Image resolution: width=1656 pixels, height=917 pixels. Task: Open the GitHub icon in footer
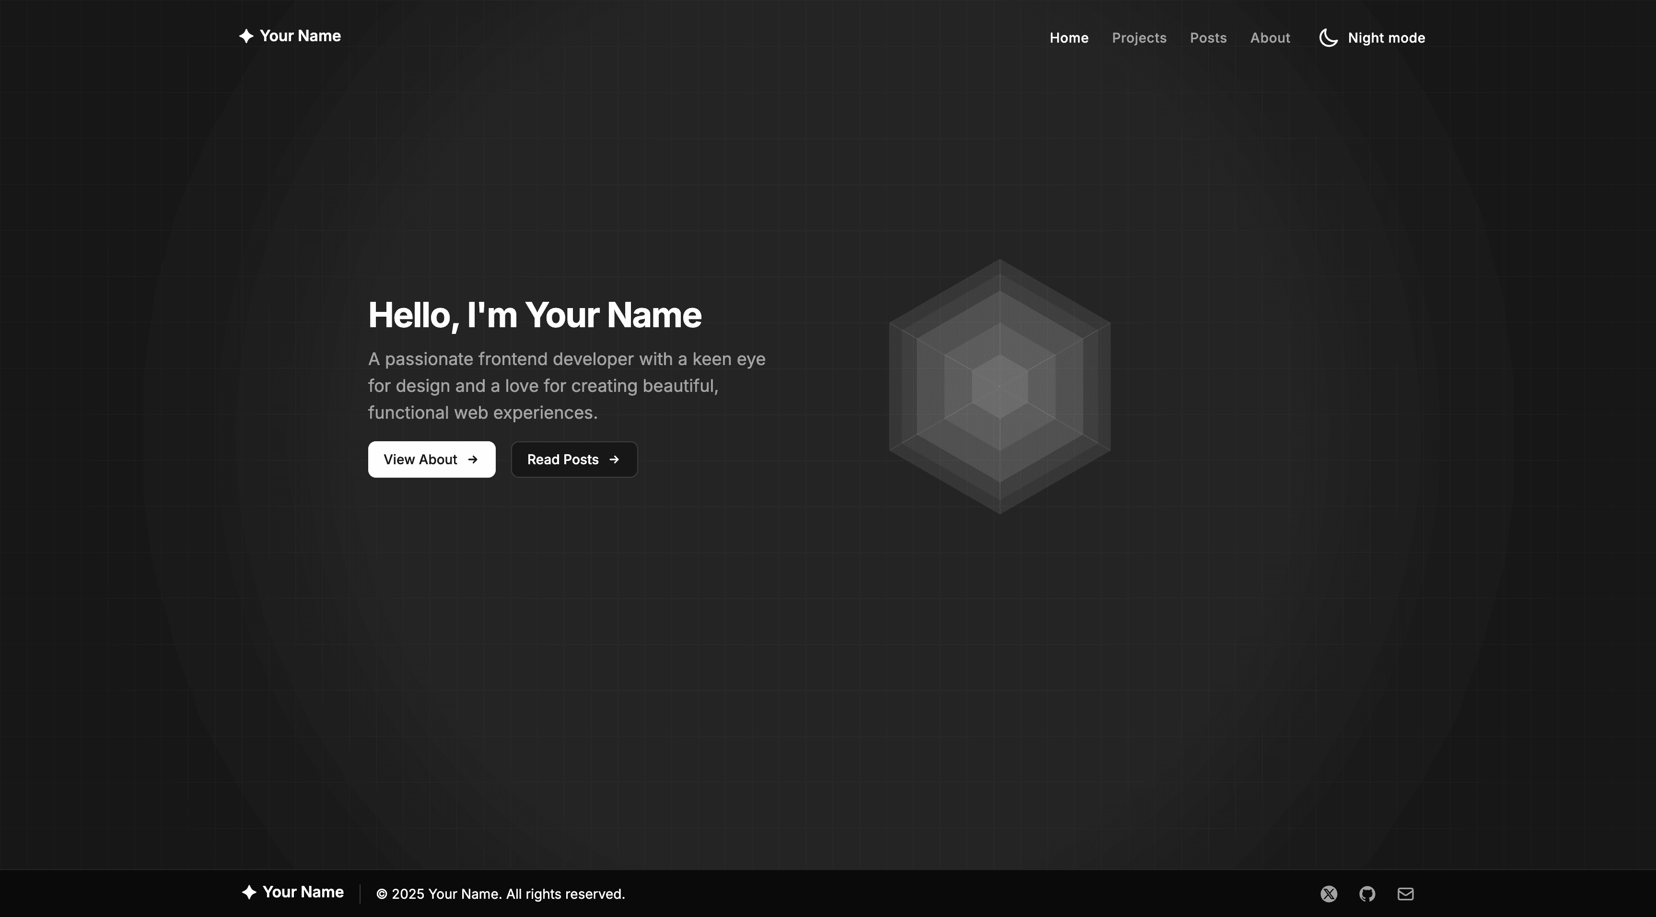[x=1367, y=894]
